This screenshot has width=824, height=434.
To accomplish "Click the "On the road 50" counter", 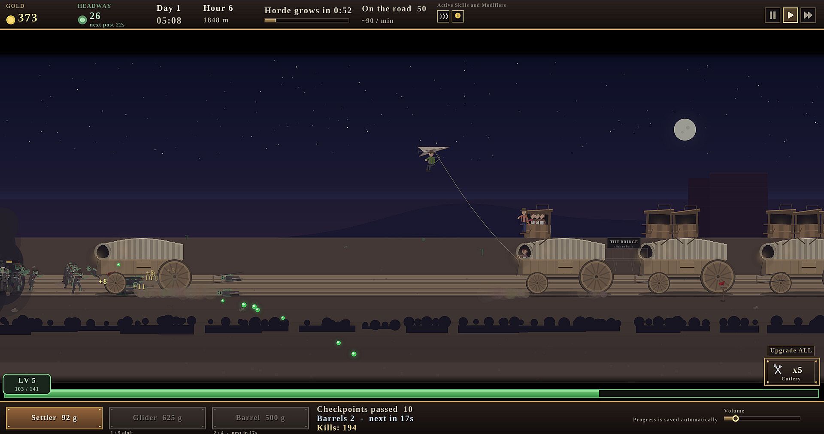I will click(x=394, y=9).
